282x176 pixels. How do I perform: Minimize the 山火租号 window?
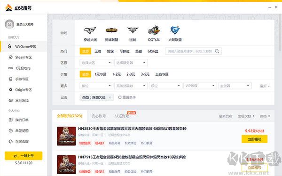click(x=269, y=8)
